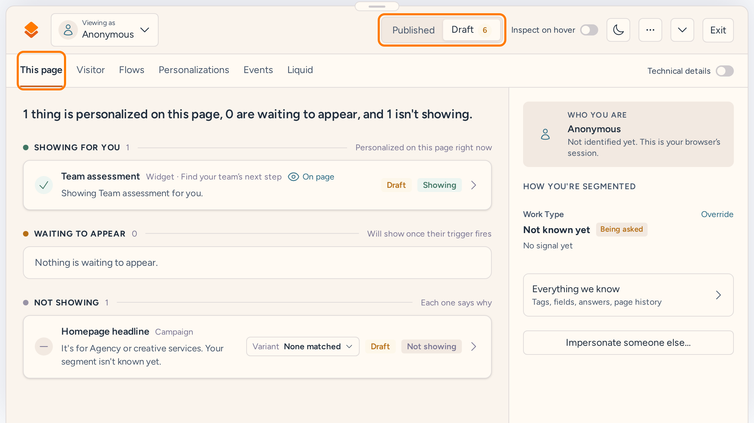Toggle dark mode with the moon icon

(x=618, y=30)
